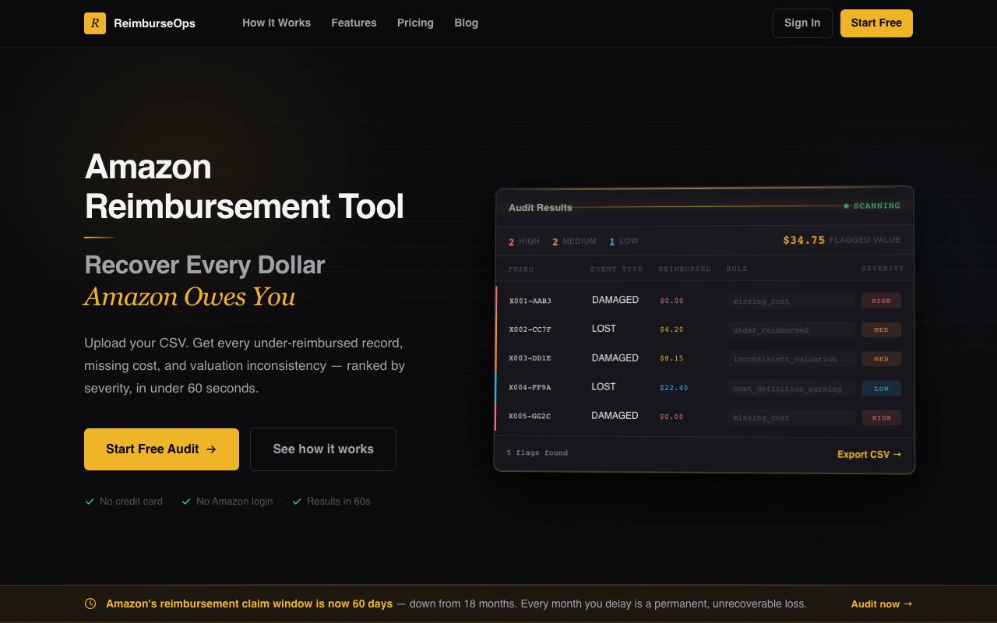Click the 1 LOW count summary
This screenshot has height=623, width=997.
(x=624, y=241)
